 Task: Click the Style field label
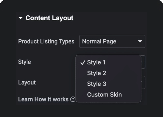click(24, 62)
